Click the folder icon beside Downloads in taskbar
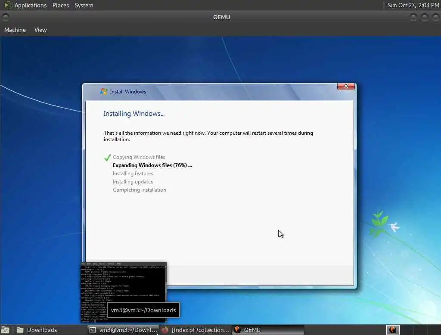Image resolution: width=441 pixels, height=335 pixels. (x=20, y=330)
